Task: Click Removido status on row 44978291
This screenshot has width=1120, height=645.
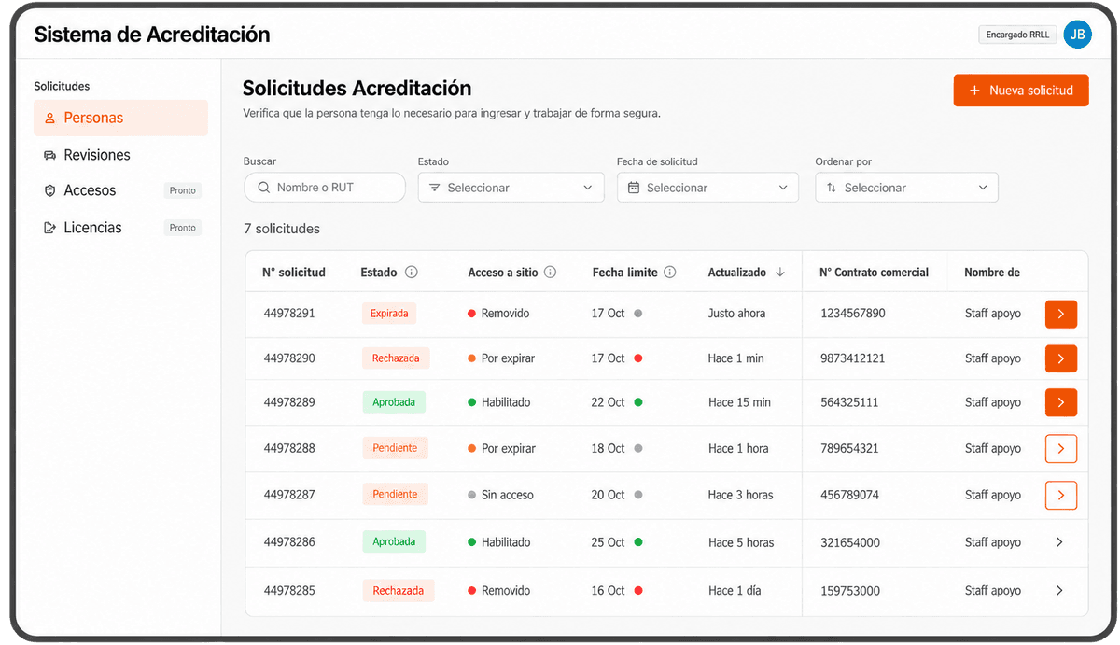Action: point(498,314)
